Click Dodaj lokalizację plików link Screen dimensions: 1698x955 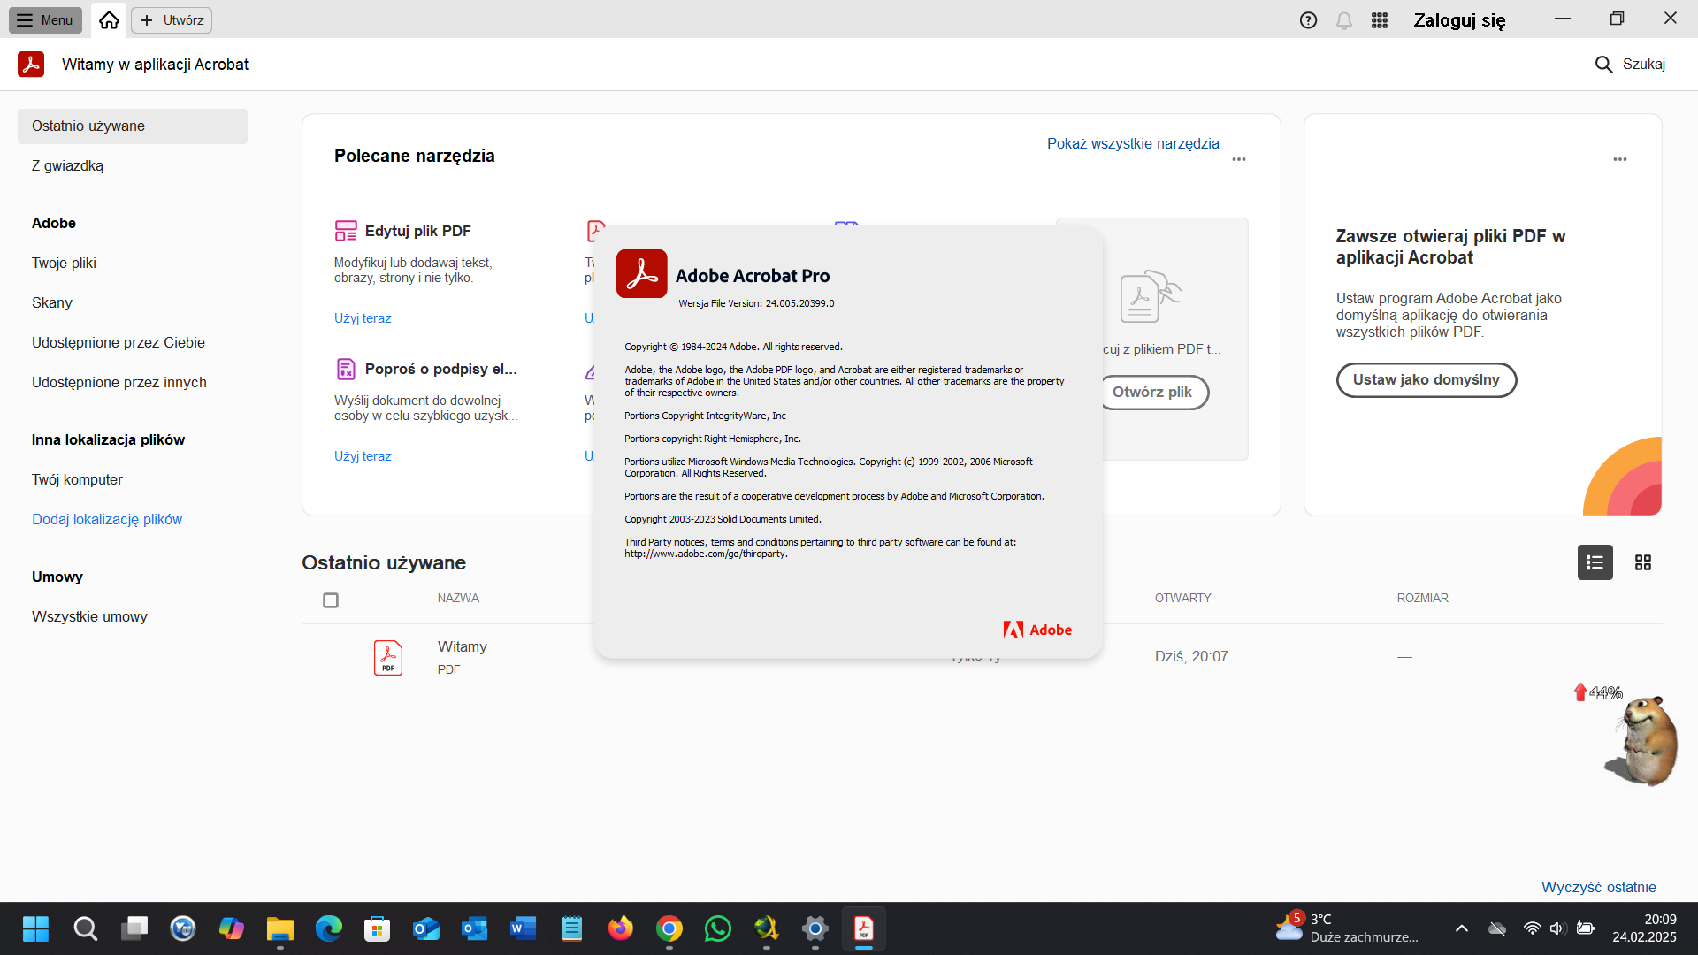(107, 520)
